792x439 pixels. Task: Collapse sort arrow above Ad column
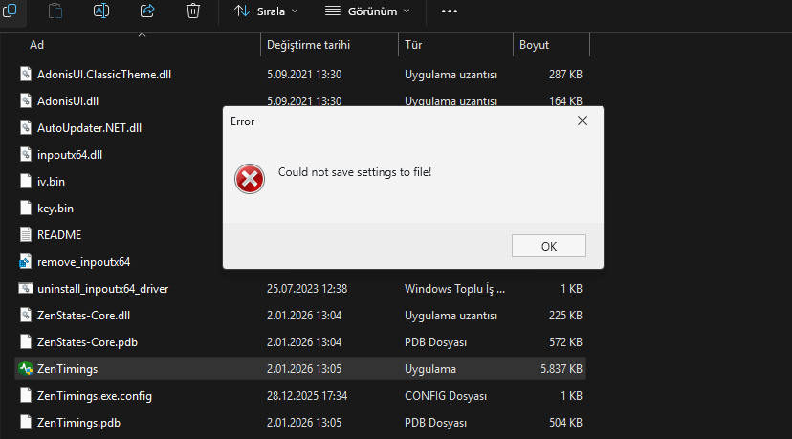click(142, 34)
